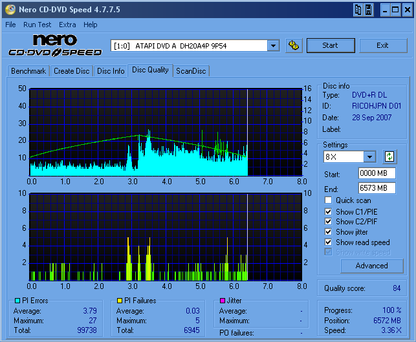Image resolution: width=416 pixels, height=342 pixels.
Task: Click the PO failures label
Action: click(237, 333)
